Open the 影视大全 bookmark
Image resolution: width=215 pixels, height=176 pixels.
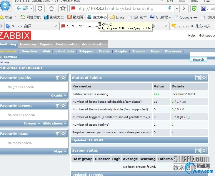(54, 17)
